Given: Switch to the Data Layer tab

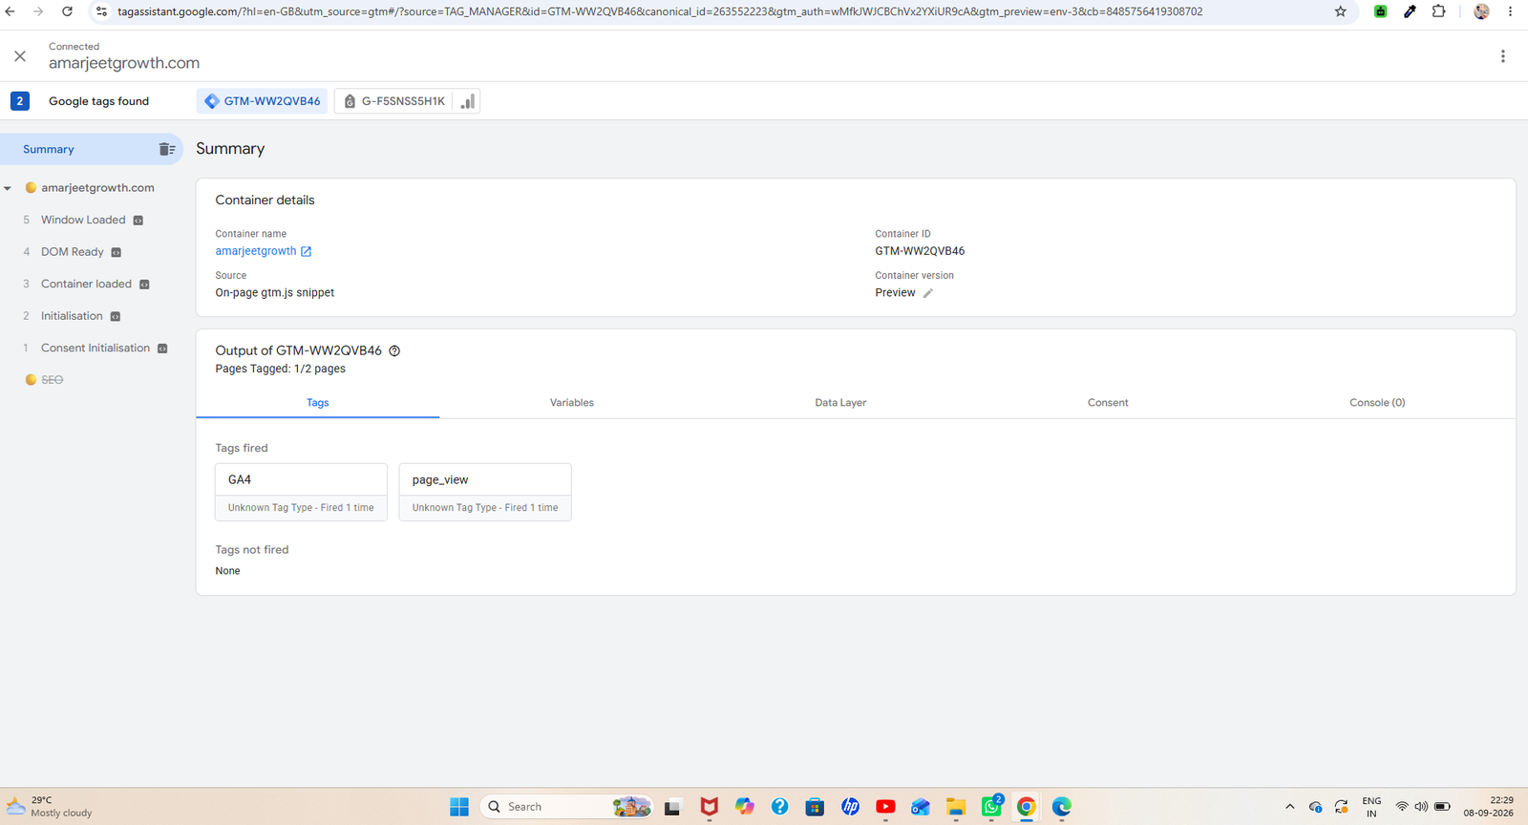Looking at the screenshot, I should point(840,403).
